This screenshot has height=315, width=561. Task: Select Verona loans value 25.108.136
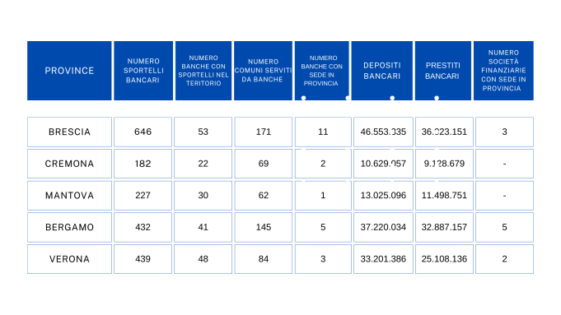click(444, 259)
